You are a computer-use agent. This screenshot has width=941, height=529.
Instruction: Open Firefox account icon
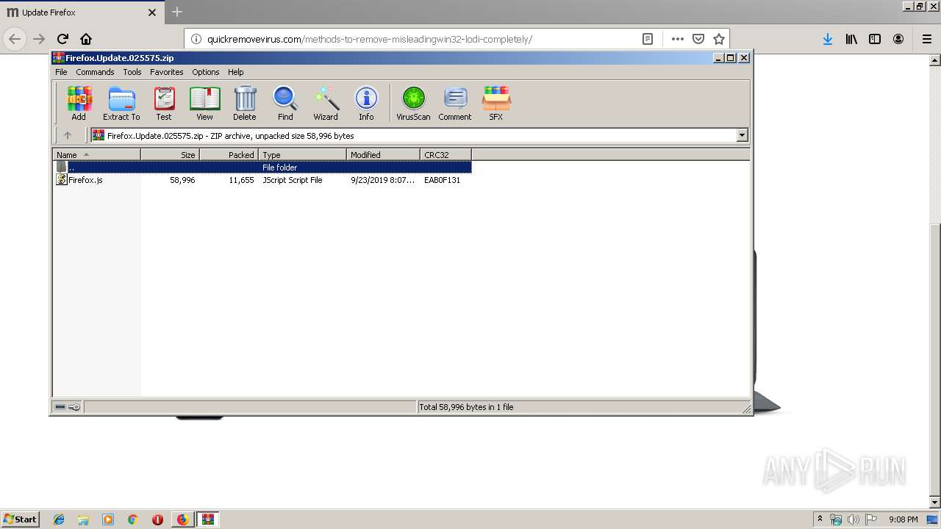pos(898,39)
